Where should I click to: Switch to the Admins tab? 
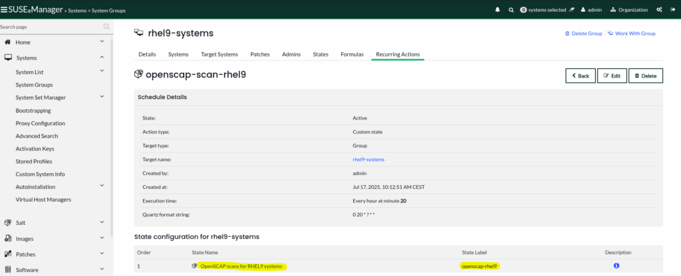point(291,54)
